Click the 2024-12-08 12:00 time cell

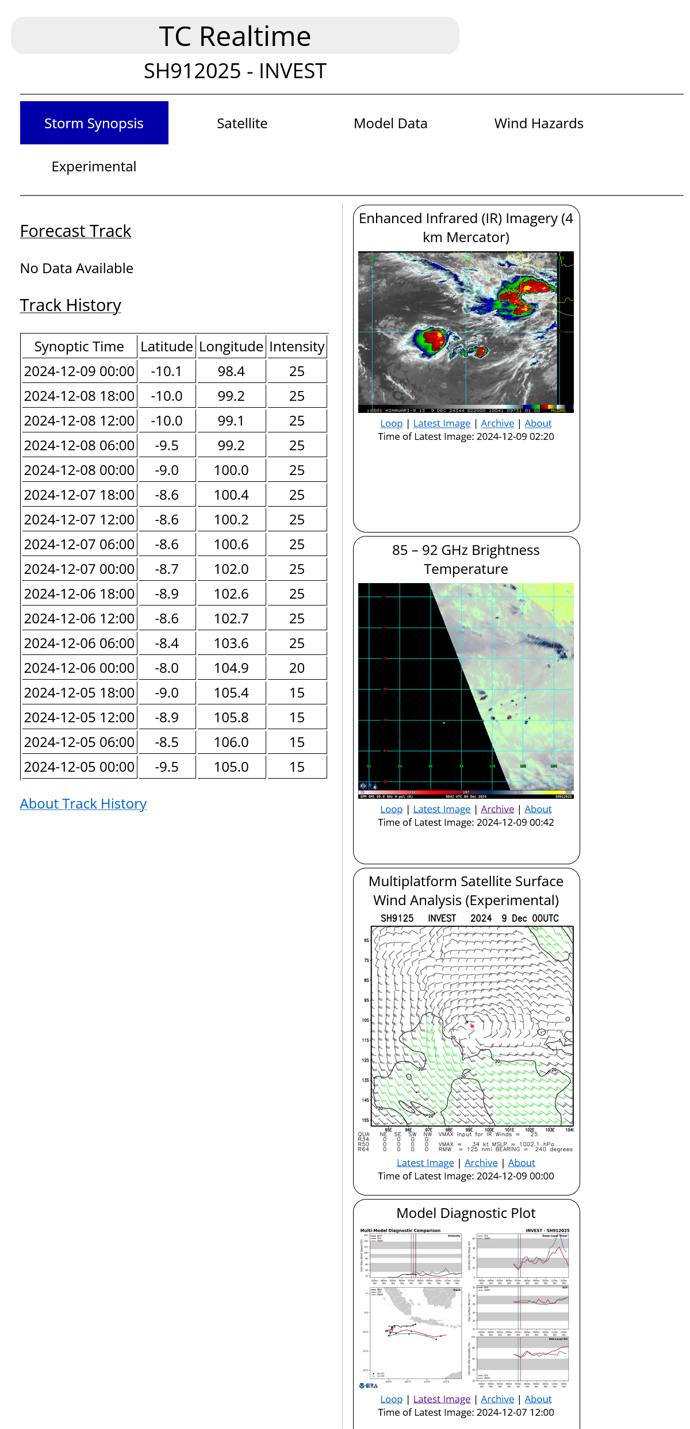click(79, 420)
